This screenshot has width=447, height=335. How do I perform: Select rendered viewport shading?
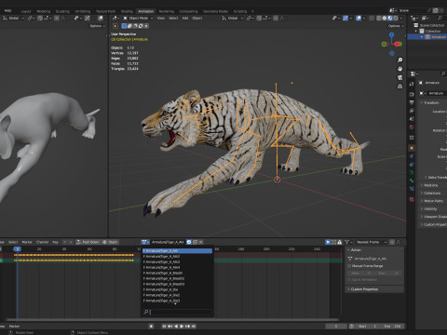click(396, 19)
